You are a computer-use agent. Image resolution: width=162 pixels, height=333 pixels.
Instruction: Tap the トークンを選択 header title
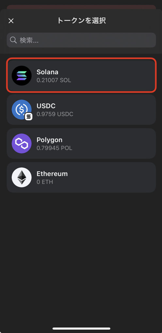point(81,21)
